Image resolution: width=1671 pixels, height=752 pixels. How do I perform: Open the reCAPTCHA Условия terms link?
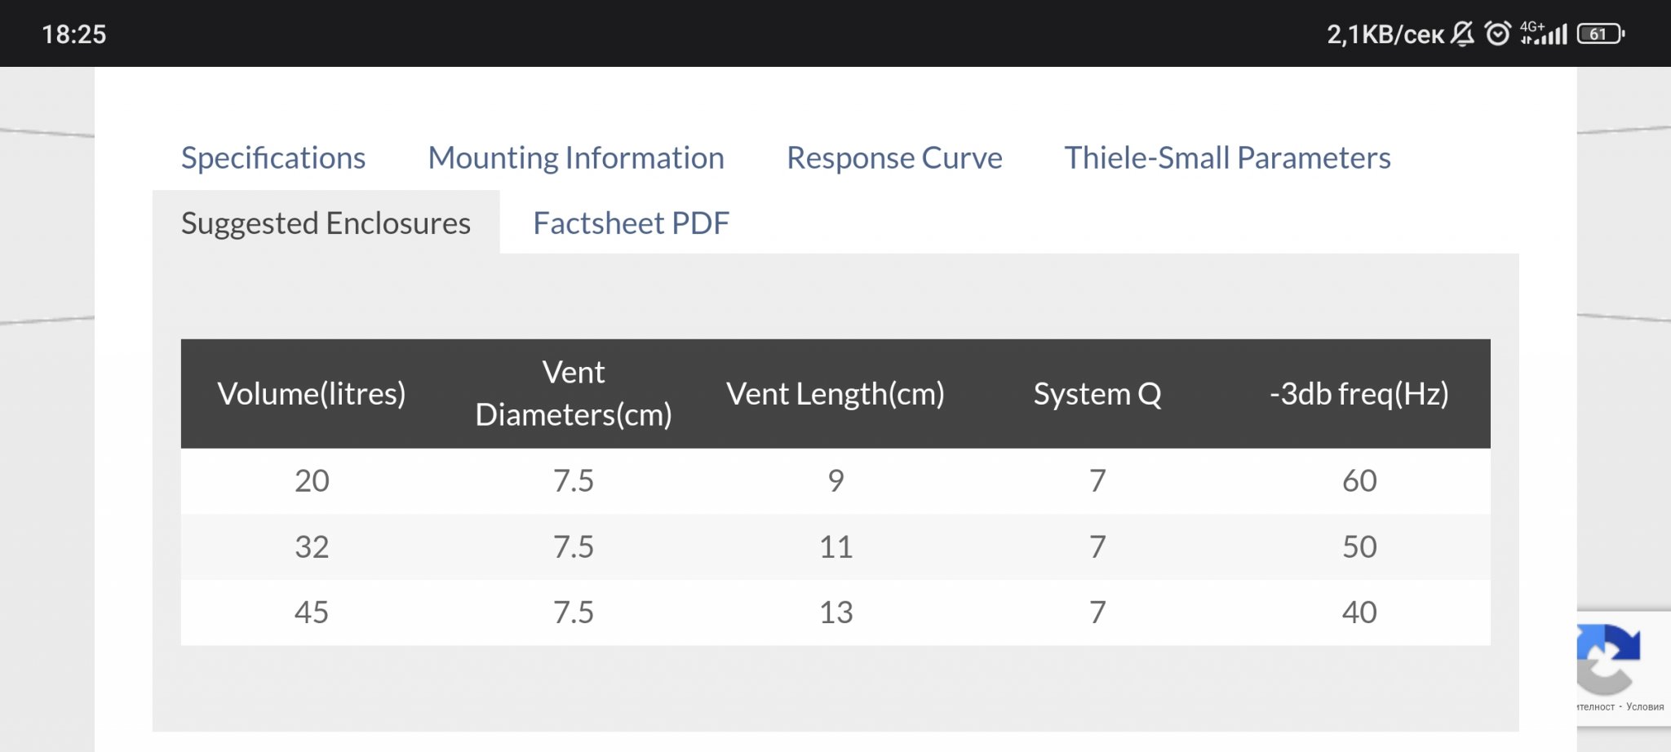pos(1645,707)
